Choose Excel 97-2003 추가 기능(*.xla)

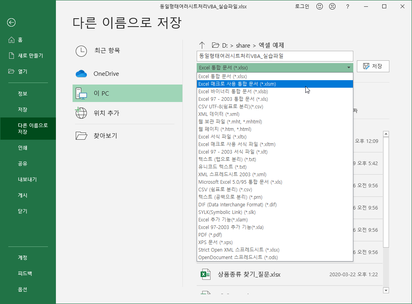(275, 227)
